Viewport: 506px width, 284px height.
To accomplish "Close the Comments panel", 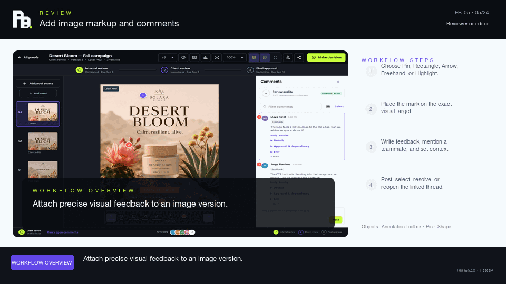I will click(x=338, y=82).
